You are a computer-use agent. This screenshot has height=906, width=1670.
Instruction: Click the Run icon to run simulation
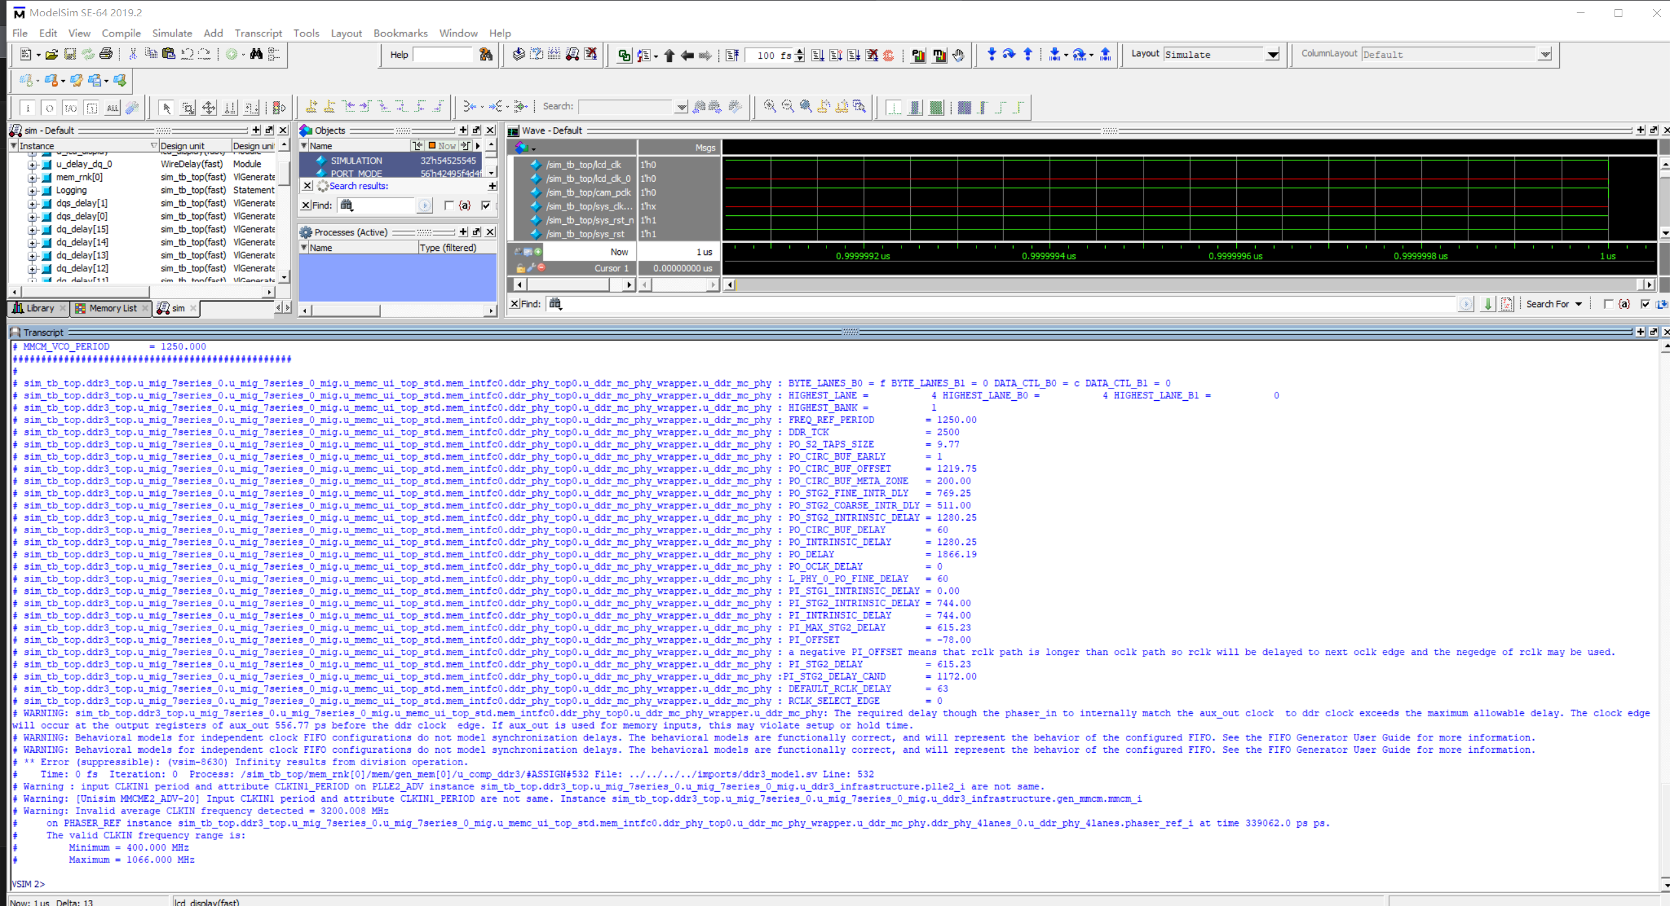pos(816,55)
